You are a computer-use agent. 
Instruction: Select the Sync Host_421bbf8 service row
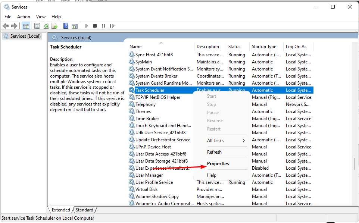[x=221, y=55]
